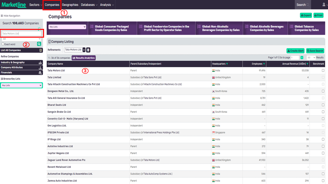Open the user account icon
The width and height of the screenshot is (328, 184).
(x=324, y=5)
